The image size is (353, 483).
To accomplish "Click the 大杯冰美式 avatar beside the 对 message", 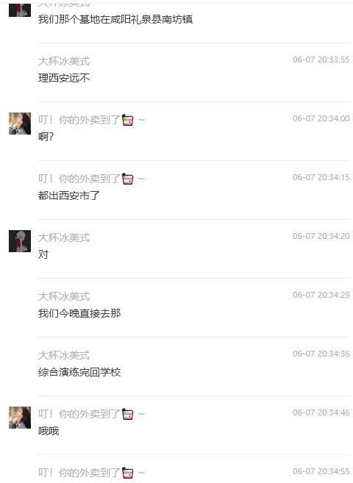I will tap(20, 241).
